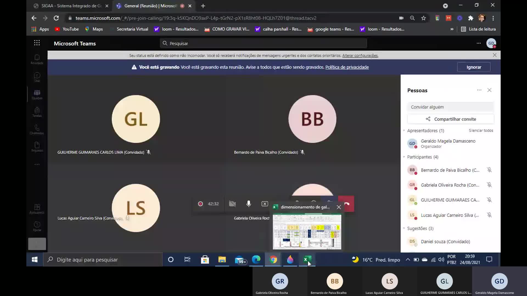Open Lista de leitura
Image resolution: width=527 pixels, height=296 pixels.
click(x=478, y=29)
